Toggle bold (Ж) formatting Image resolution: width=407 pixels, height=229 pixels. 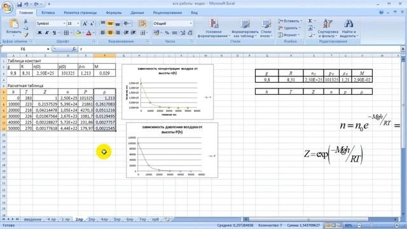[x=39, y=32]
